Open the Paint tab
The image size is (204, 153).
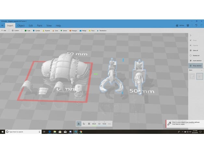pos(39,25)
